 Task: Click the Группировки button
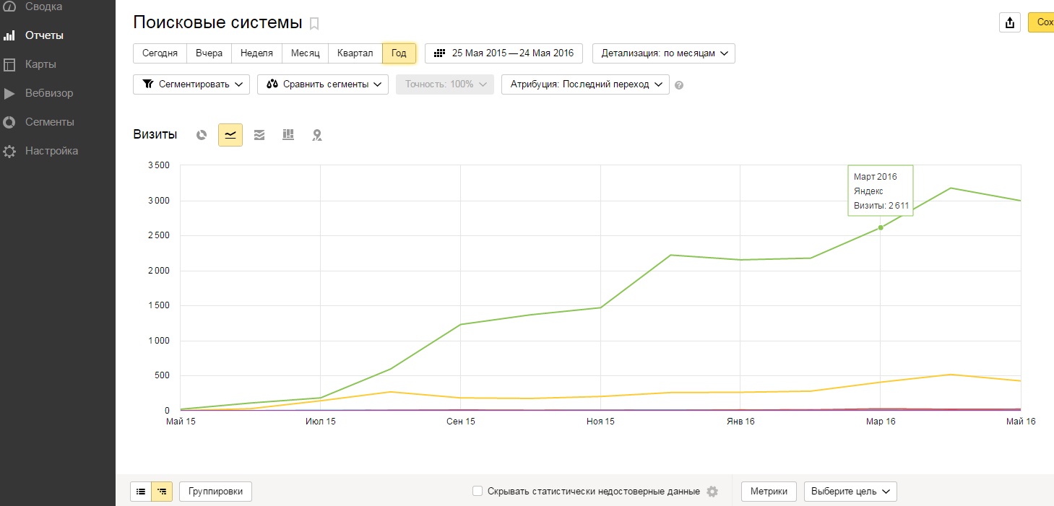pyautogui.click(x=215, y=492)
